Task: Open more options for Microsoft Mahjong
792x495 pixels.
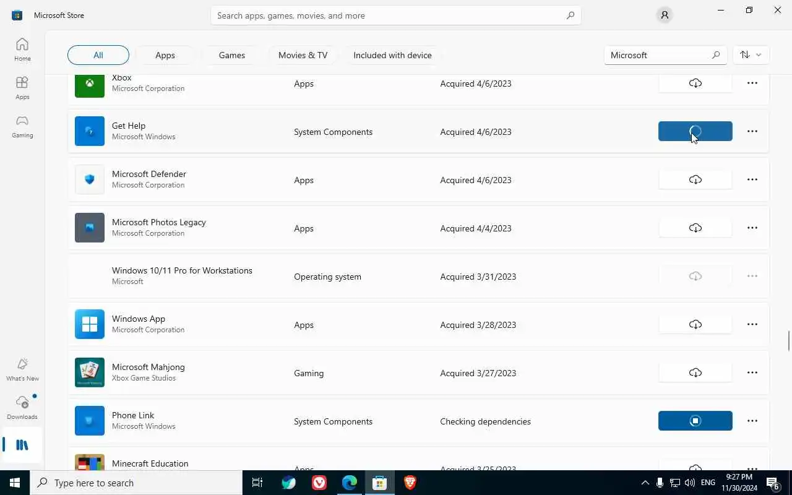Action: coord(752,372)
